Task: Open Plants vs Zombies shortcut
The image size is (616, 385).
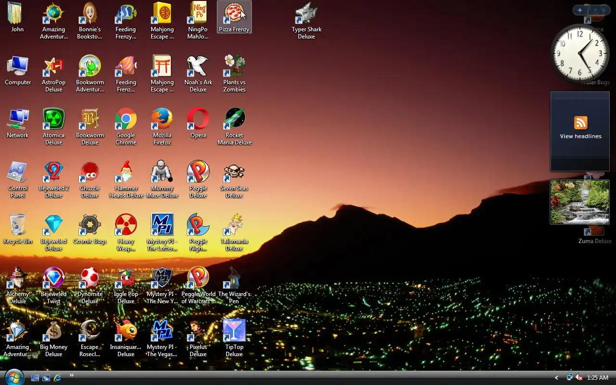Action: 234,74
